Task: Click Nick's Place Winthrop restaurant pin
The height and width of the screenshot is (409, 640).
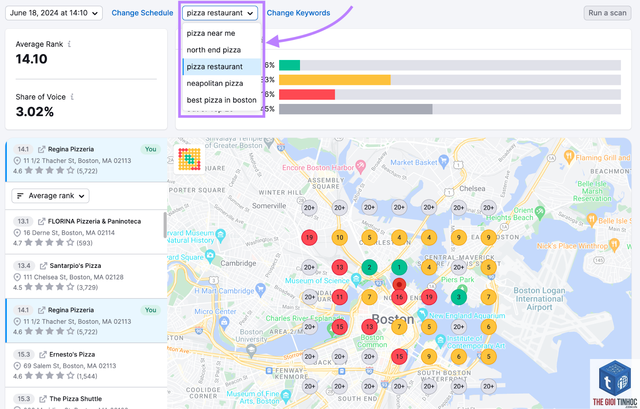Action: click(x=614, y=244)
